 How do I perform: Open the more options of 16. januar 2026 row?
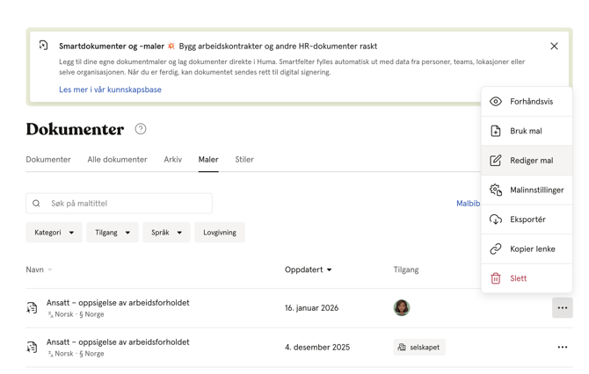click(x=563, y=307)
